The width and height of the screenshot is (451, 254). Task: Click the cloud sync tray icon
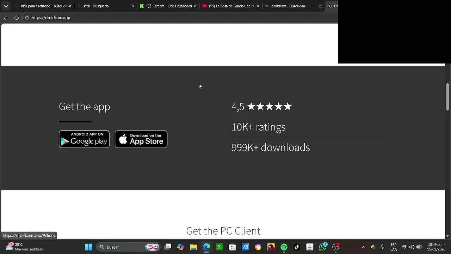[373, 247]
